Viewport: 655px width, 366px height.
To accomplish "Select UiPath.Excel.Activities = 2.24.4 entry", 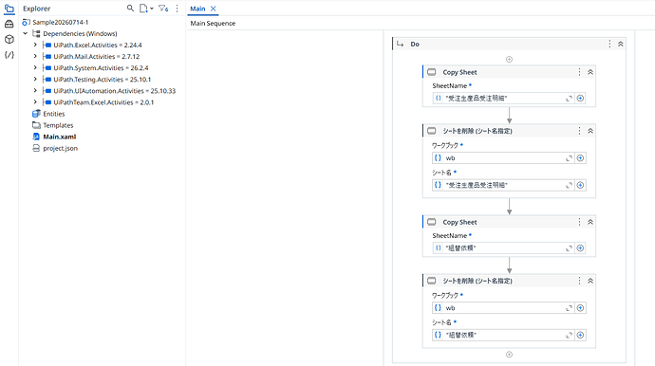I will pos(98,46).
